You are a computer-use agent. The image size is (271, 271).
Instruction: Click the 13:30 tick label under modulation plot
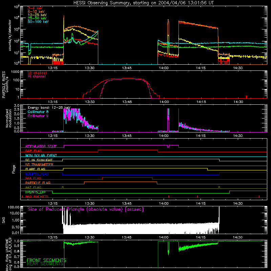point(90,136)
